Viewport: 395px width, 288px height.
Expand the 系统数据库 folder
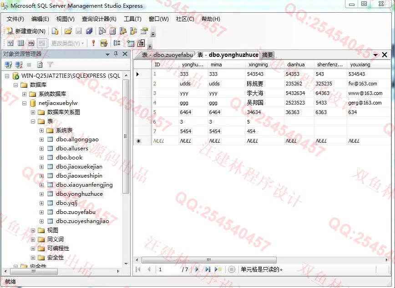[25, 94]
